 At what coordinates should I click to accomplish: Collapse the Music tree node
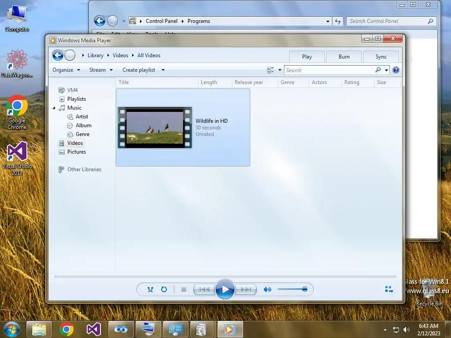(x=54, y=108)
